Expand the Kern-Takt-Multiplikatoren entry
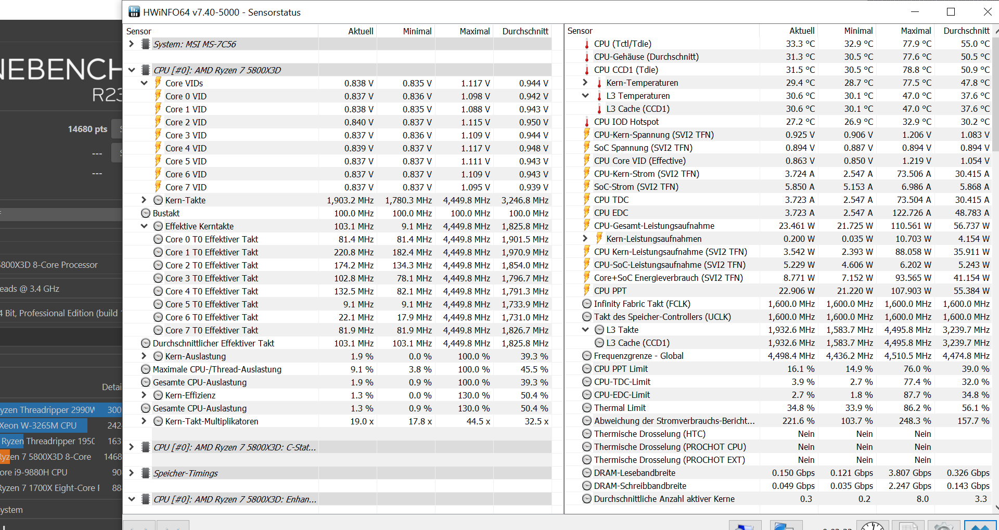This screenshot has width=999, height=530. point(144,421)
